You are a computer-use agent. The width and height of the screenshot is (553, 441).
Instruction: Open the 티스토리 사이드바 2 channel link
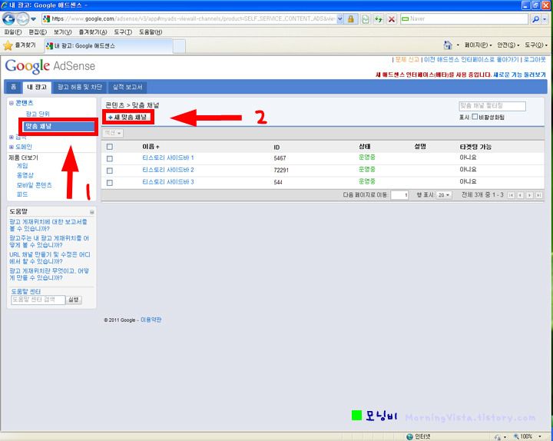pyautogui.click(x=168, y=170)
